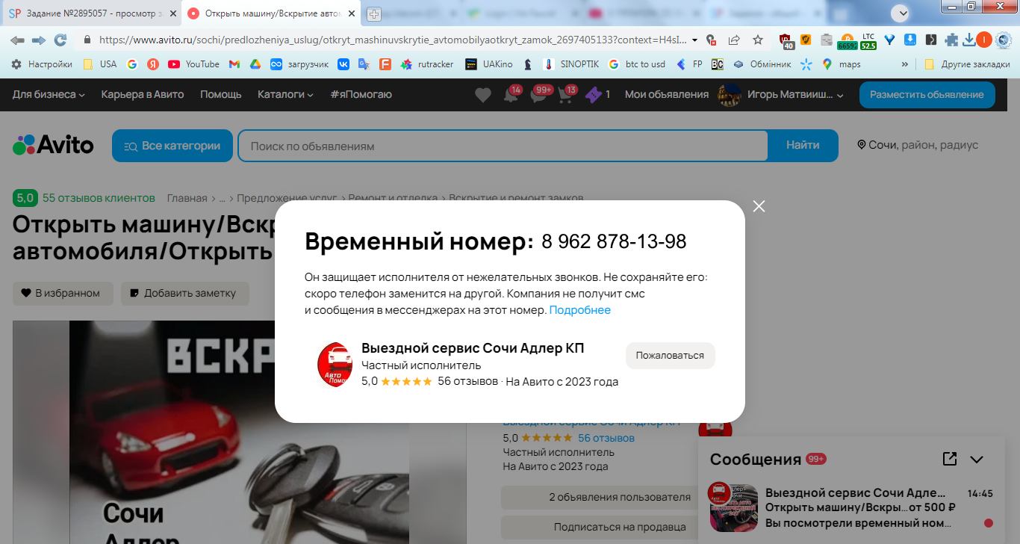Click Добавить заметку button
The image size is (1020, 544).
tap(185, 293)
